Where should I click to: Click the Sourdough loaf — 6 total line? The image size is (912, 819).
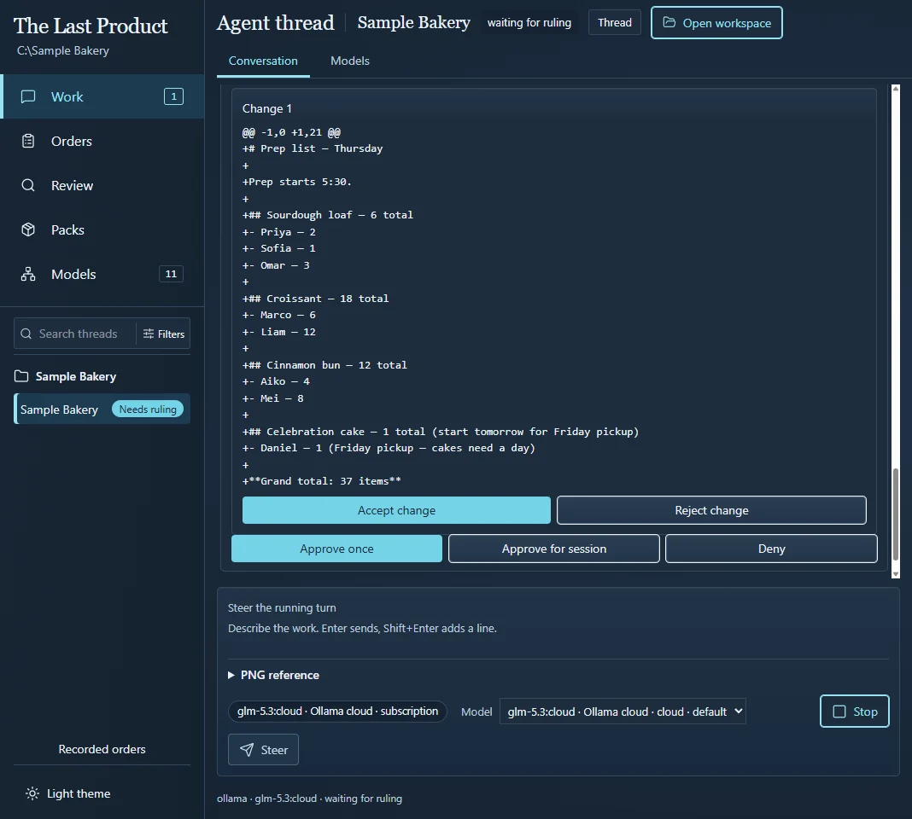pos(328,215)
